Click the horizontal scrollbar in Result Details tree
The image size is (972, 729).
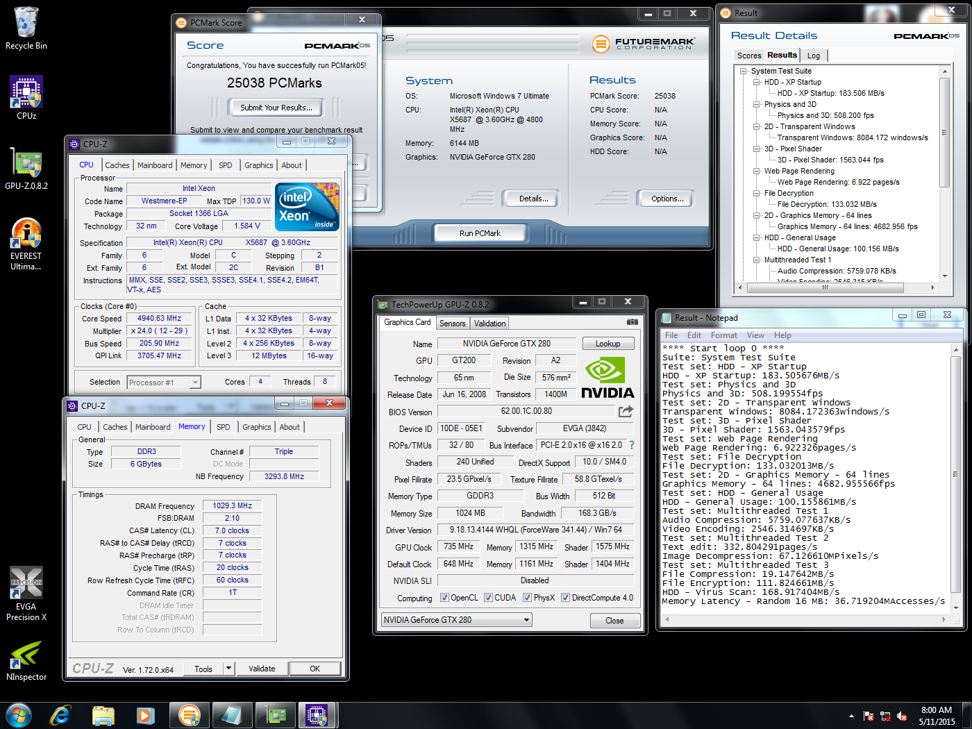point(825,287)
